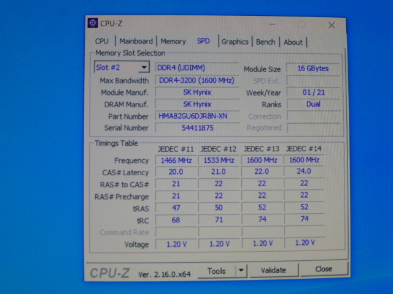Click the Part Number label
This screenshot has height=294, width=393.
pyautogui.click(x=128, y=116)
